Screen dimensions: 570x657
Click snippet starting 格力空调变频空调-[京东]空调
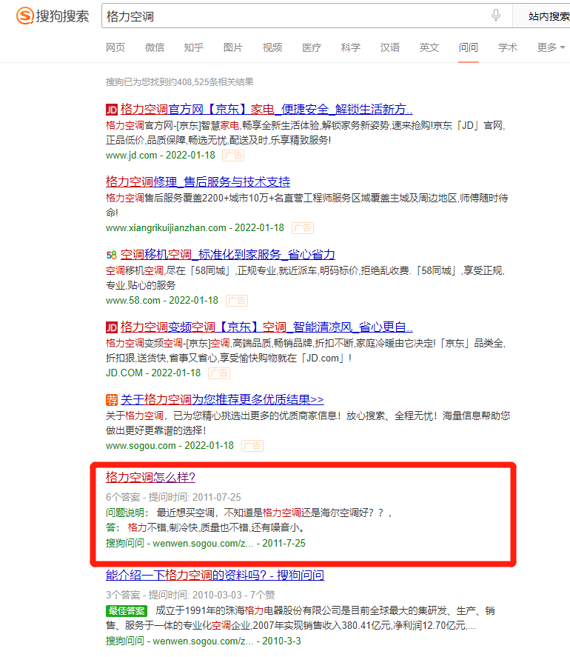pos(305,350)
